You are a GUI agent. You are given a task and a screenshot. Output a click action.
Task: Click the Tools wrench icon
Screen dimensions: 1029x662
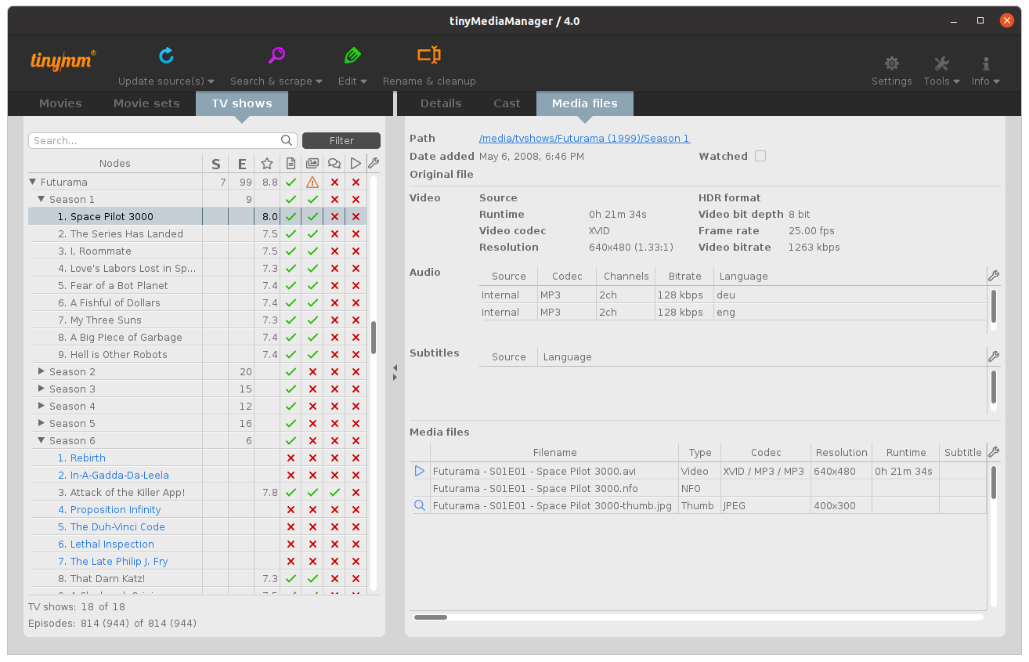(941, 64)
